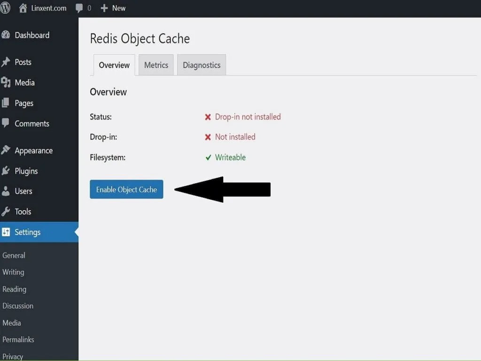Click the Users person icon
Viewport: 481px width, 361px height.
click(6, 191)
